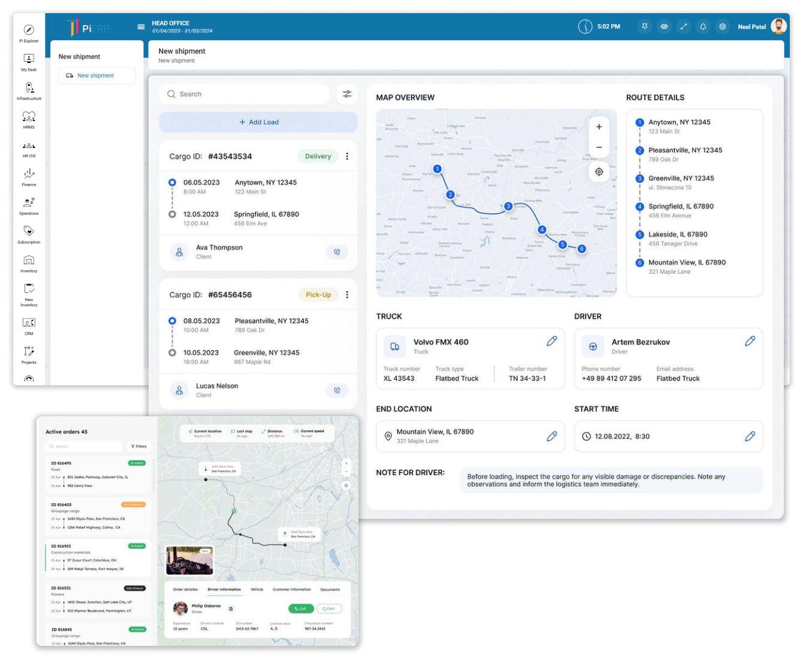Image resolution: width=803 pixels, height=659 pixels.
Task: Click the Add Load button
Action: (258, 122)
